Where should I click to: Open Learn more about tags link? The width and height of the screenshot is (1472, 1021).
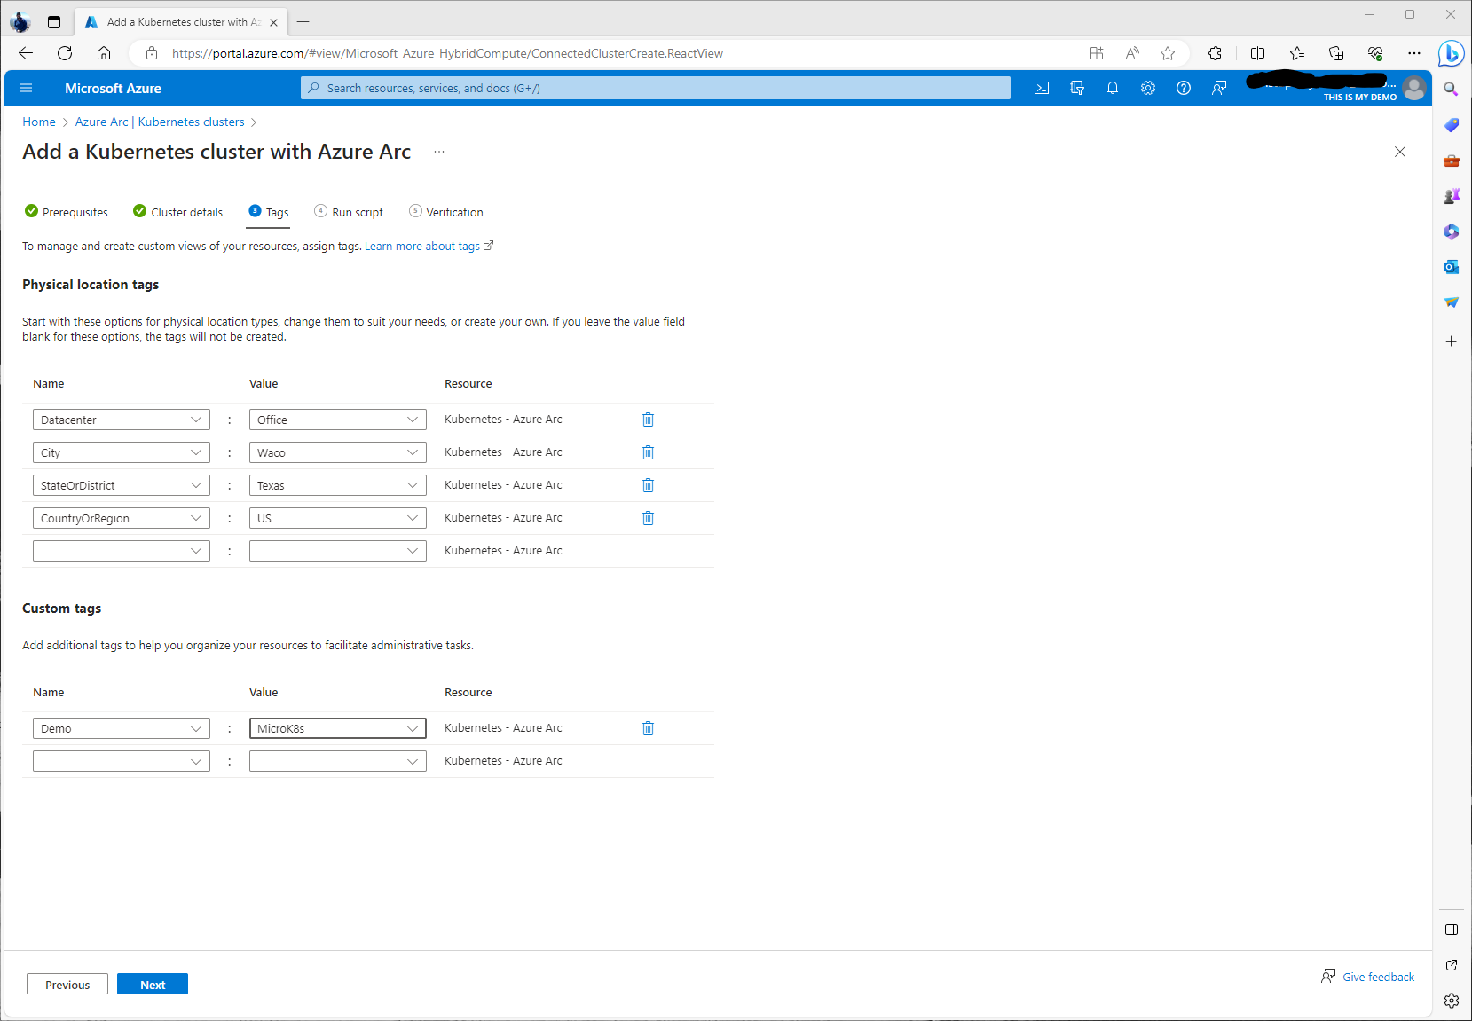(422, 247)
